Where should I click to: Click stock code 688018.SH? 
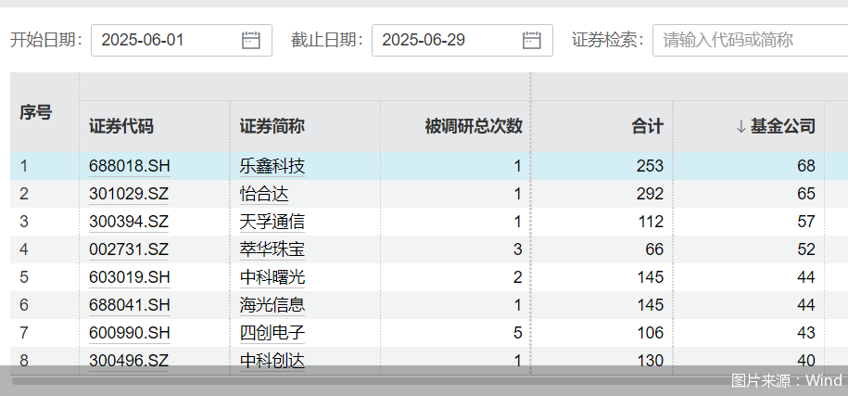click(130, 167)
